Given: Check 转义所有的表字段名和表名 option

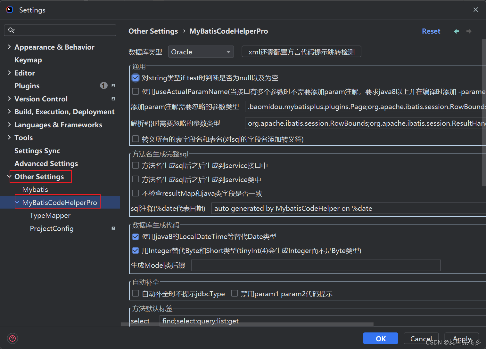Looking at the screenshot, I should pos(135,139).
